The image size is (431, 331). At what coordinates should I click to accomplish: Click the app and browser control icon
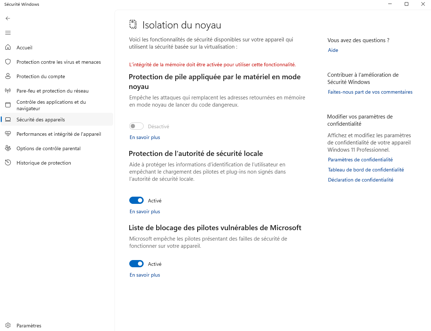(x=8, y=105)
